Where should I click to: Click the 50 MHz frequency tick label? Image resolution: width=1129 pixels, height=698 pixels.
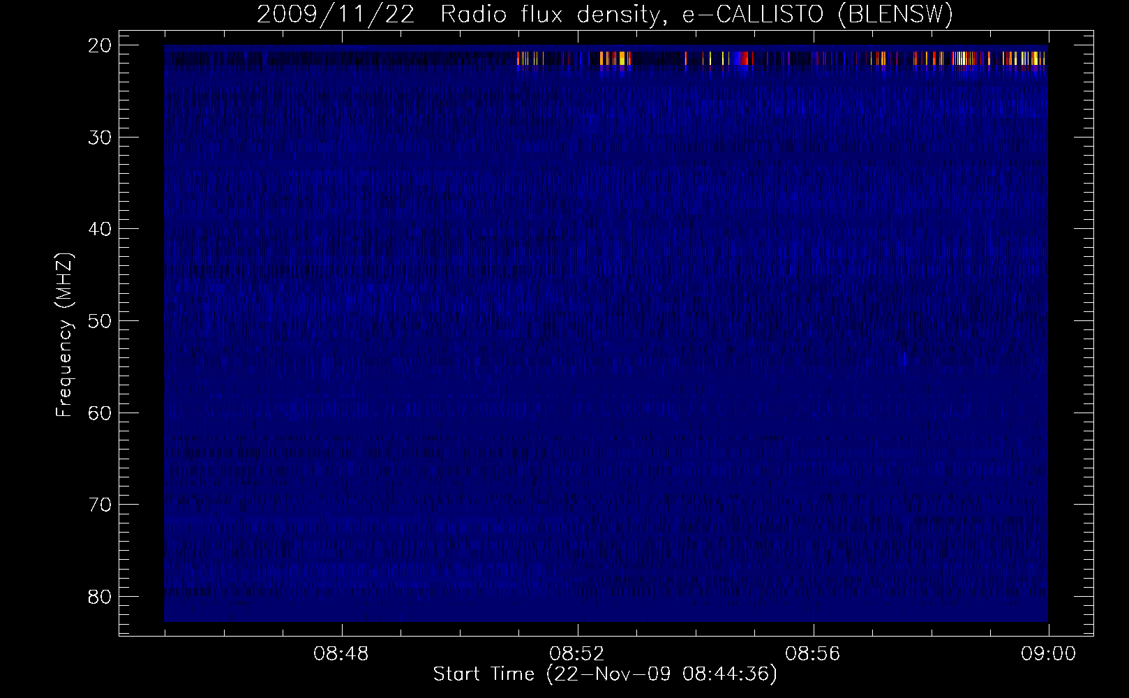click(x=100, y=321)
